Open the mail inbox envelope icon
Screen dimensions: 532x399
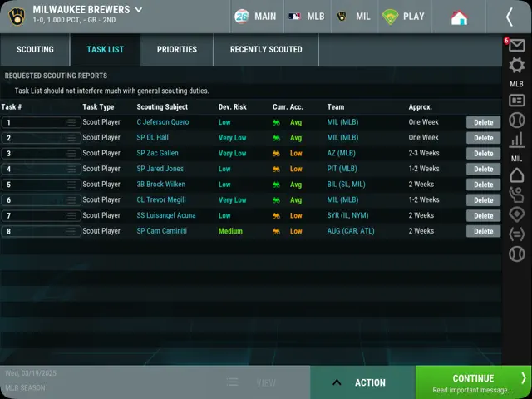coord(516,45)
